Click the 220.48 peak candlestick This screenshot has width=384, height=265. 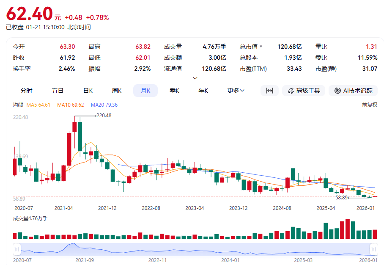74,127
